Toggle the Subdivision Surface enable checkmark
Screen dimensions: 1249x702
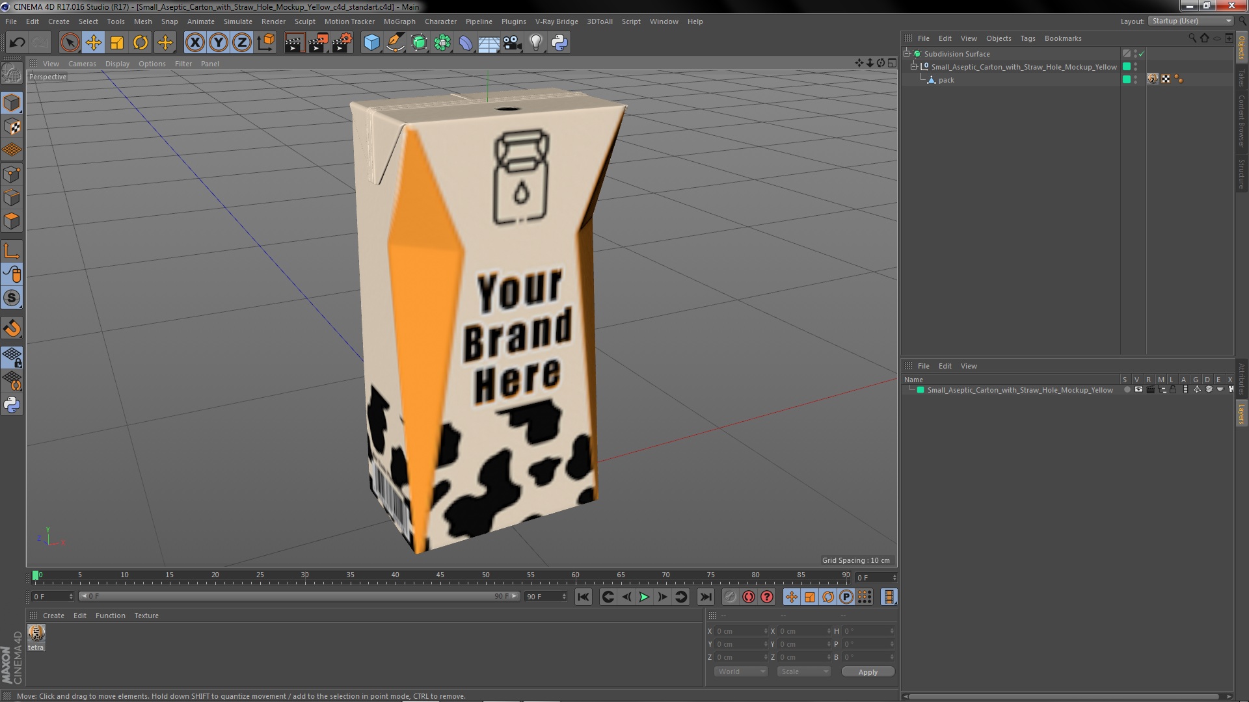(1142, 54)
